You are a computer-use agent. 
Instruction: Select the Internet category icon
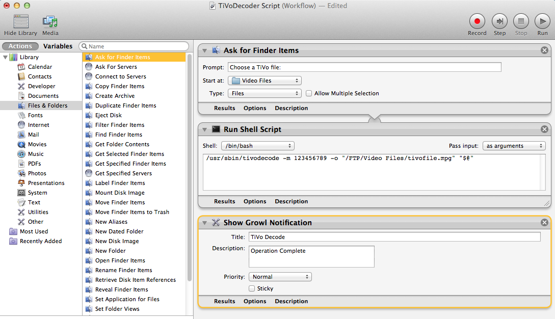(x=21, y=125)
